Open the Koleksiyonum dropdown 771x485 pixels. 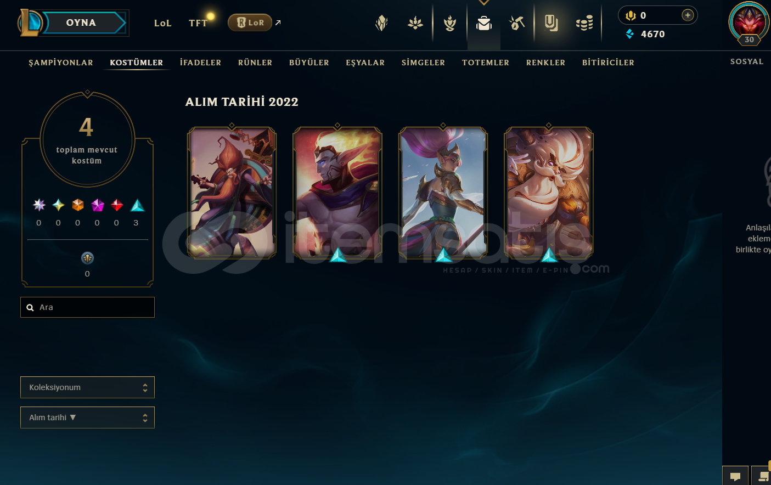click(x=87, y=387)
